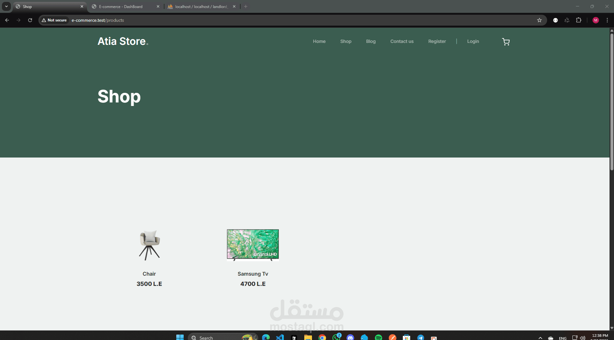
Task: Bookmark this page with star icon
Action: [539, 20]
